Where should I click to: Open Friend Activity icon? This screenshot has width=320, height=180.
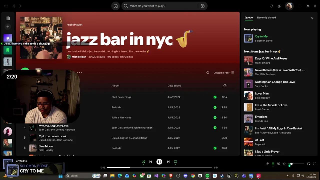click(x=279, y=6)
